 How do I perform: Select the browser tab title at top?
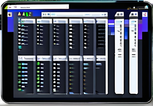tap(27, 7)
